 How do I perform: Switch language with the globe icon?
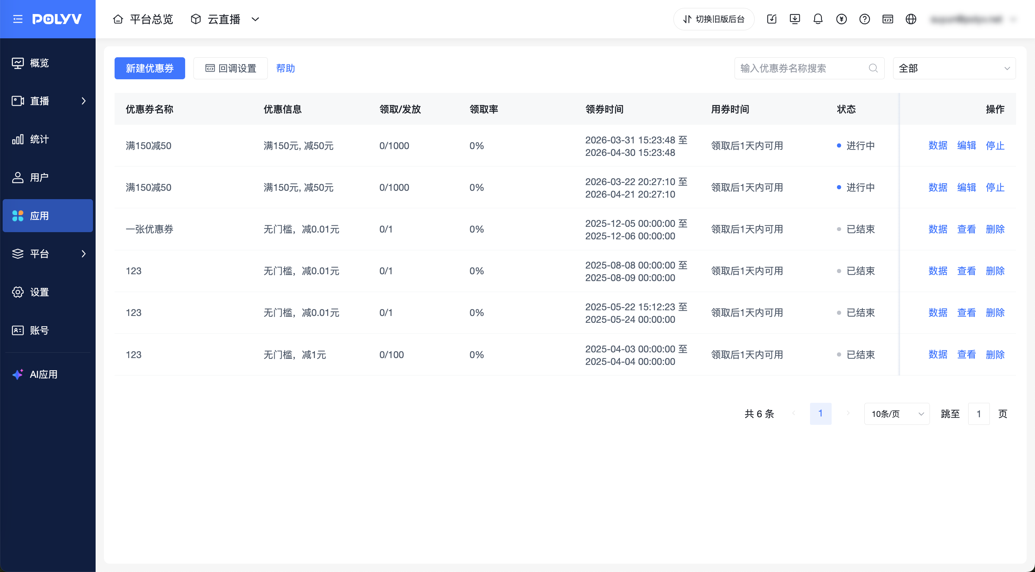[x=911, y=19]
